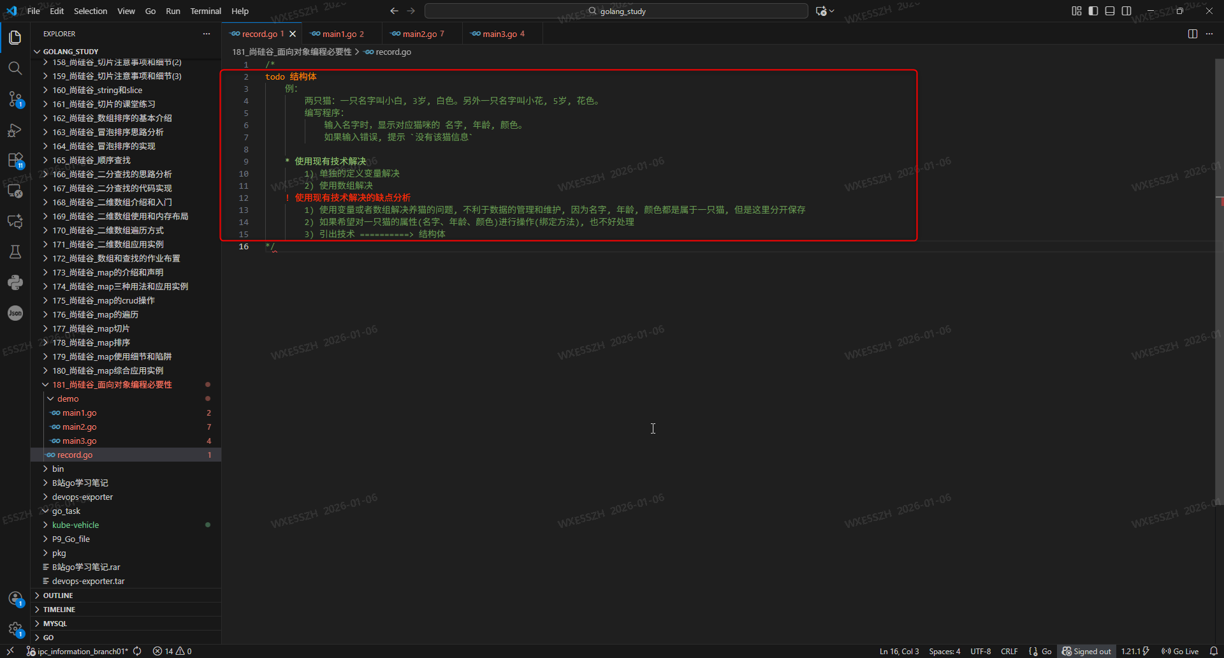The width and height of the screenshot is (1224, 658).
Task: Open the Selection menu
Action: 91,11
